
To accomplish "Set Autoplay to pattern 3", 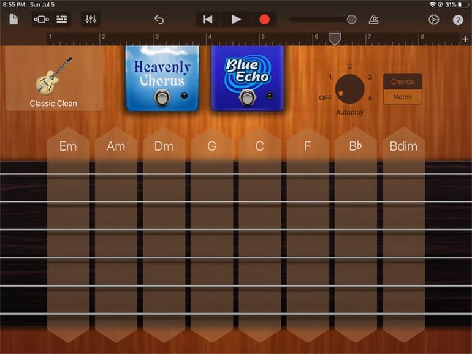I will click(x=370, y=77).
